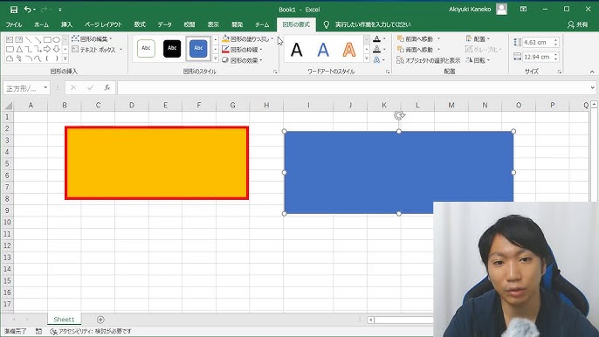Open the 配置 align dropdown
The height and width of the screenshot is (337, 599).
click(x=478, y=39)
